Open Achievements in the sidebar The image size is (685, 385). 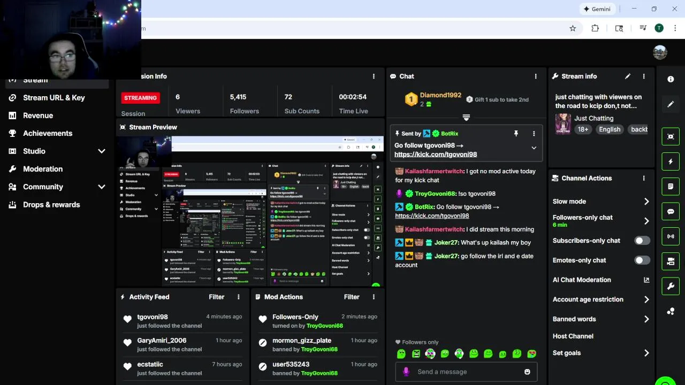[48, 133]
